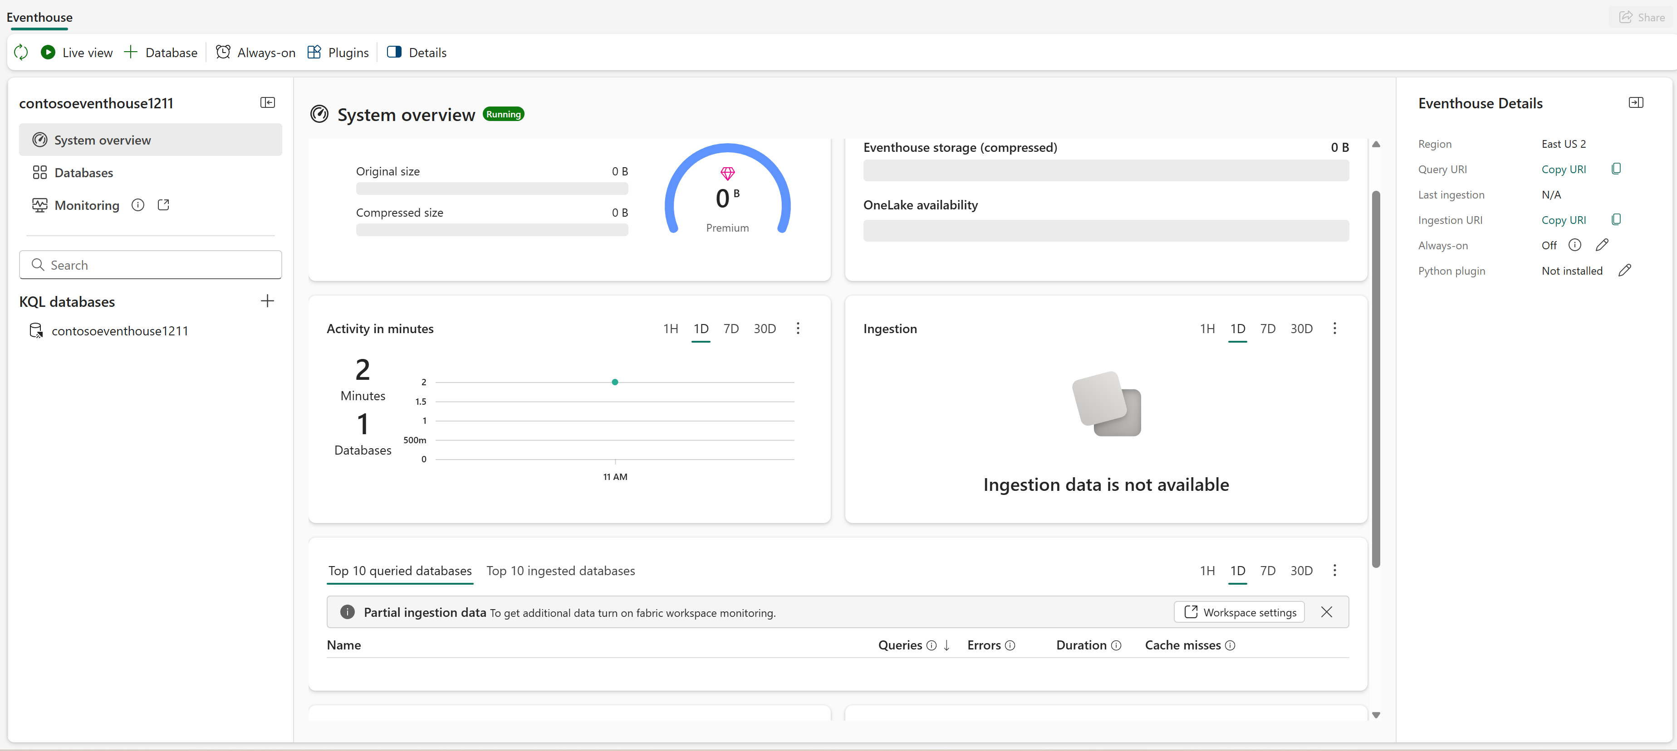Open Top 10 databases more options menu
The image size is (1677, 751).
coord(1334,570)
